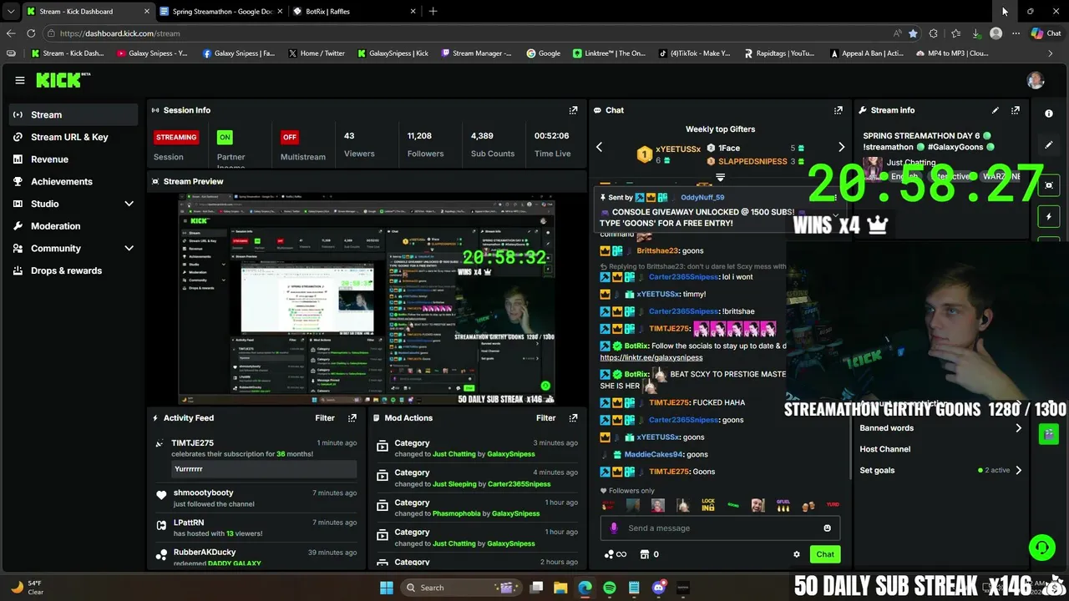Screen dimensions: 1069x601
Task: Pop out the Stream info panel
Action: 1015,110
